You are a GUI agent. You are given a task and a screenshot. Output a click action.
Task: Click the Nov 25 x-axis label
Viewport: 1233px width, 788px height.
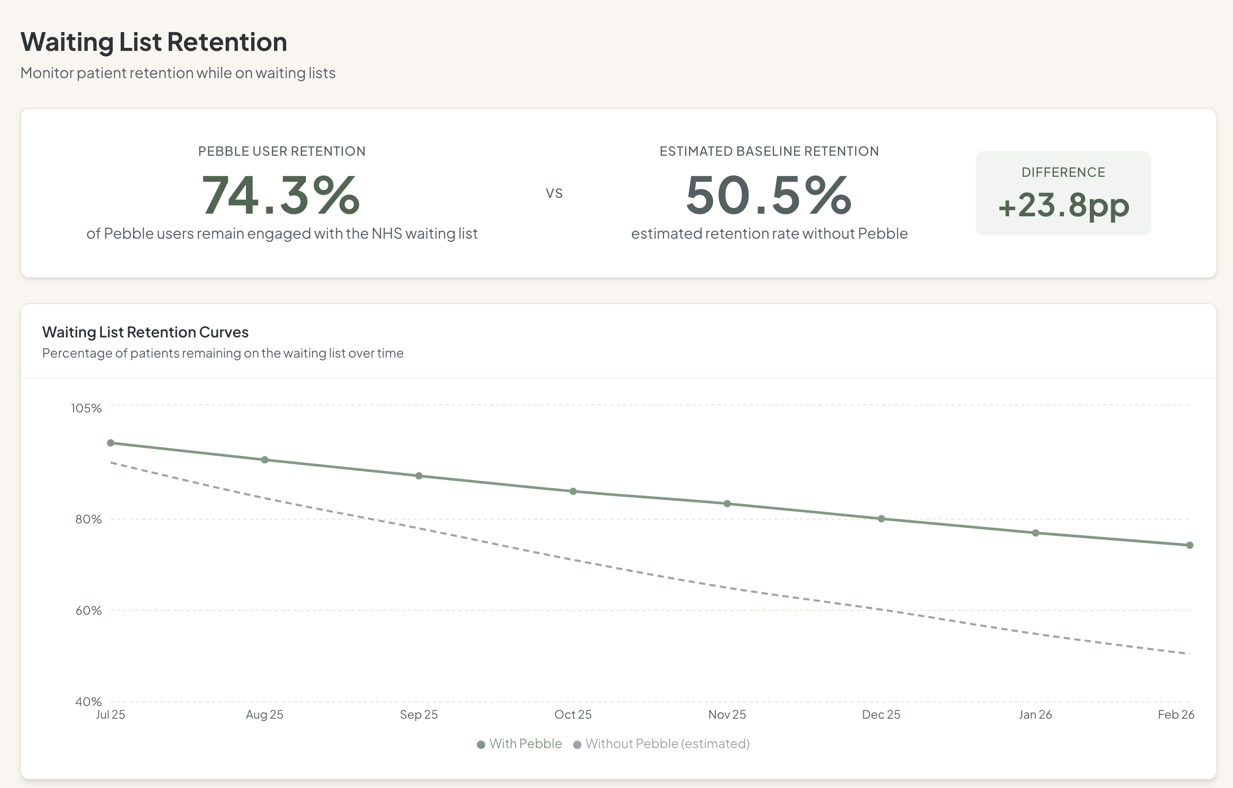(727, 714)
